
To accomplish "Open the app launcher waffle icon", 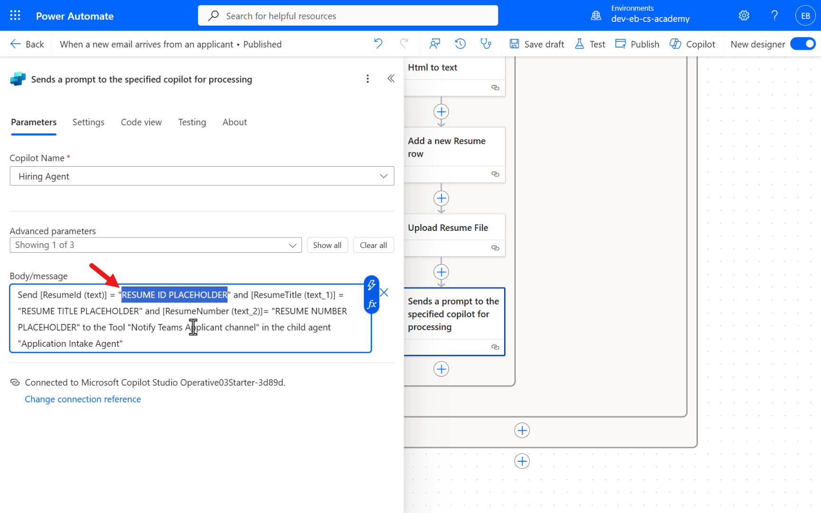I will coord(15,16).
